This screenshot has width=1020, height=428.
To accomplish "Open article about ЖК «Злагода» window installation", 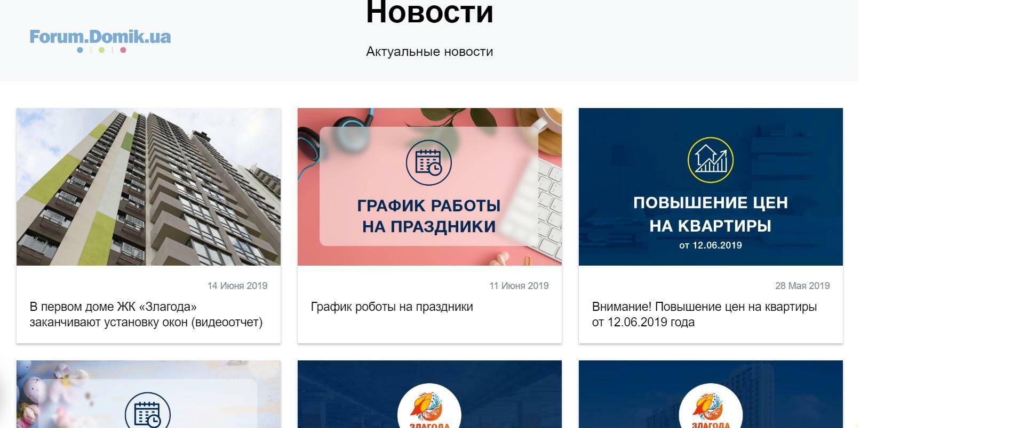I will 146,315.
